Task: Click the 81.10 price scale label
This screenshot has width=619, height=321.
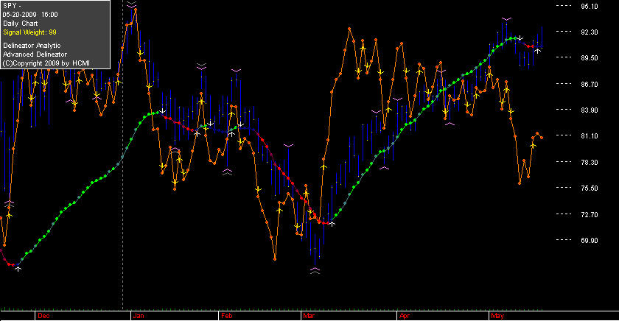Action: click(590, 135)
